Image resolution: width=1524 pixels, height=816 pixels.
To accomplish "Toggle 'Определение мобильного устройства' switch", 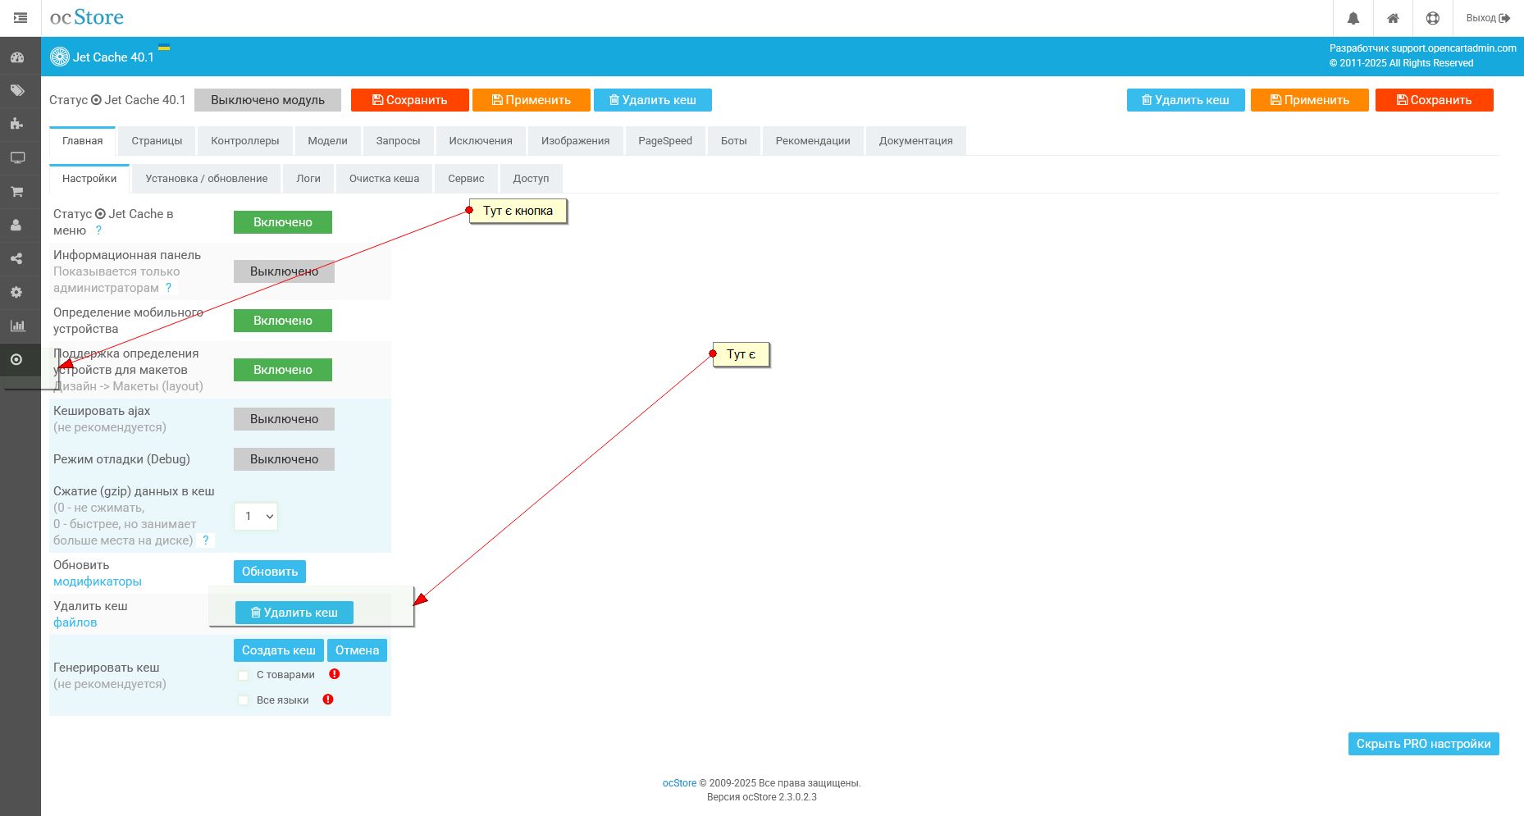I will click(x=283, y=321).
